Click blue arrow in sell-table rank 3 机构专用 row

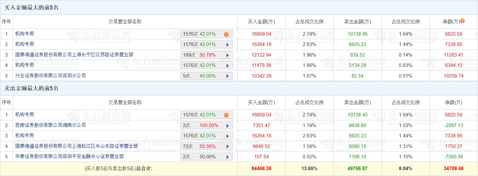(x=227, y=136)
